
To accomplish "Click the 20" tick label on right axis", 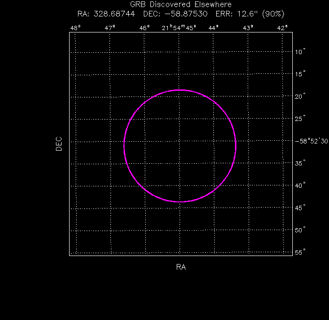I will (301, 96).
